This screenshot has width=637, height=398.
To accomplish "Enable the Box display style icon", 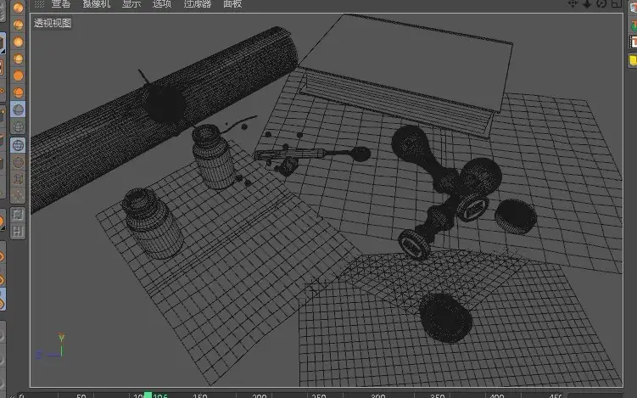I will 18,179.
